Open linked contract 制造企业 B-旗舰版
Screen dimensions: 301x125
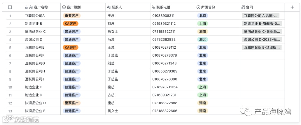coord(262,24)
